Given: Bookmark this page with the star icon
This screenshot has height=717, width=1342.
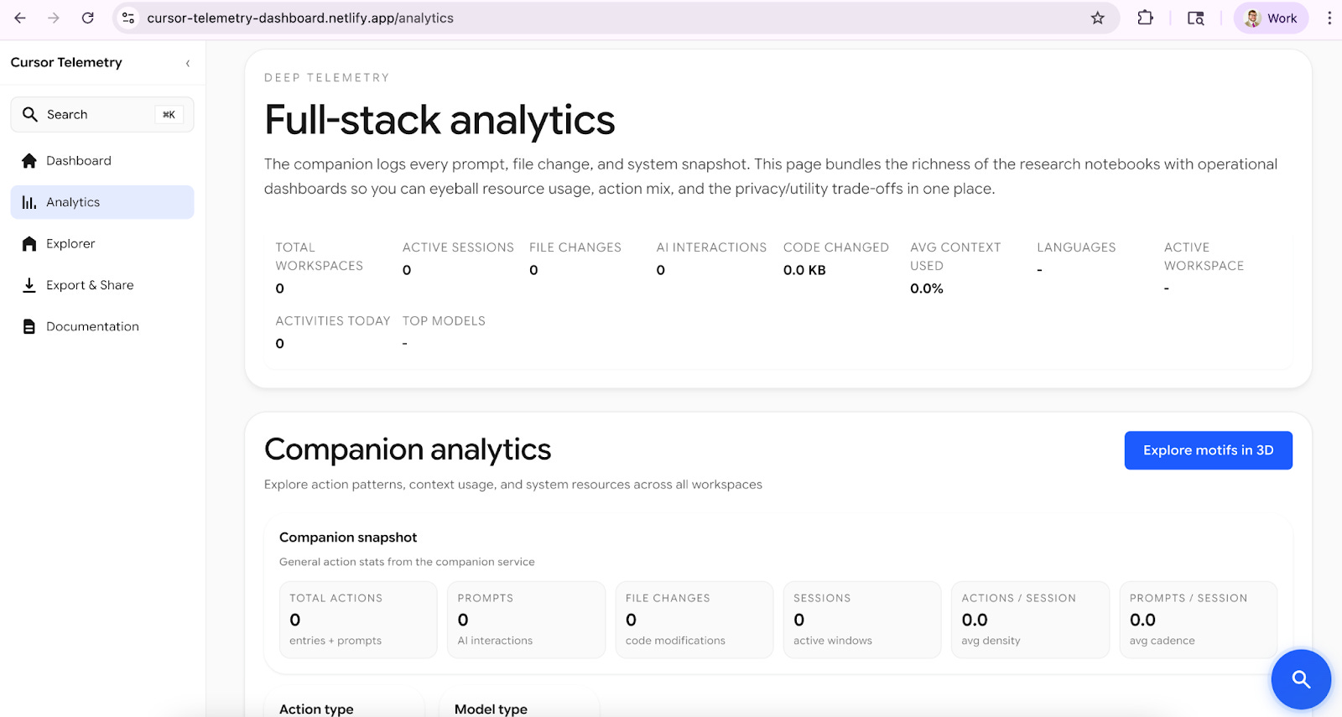Looking at the screenshot, I should [x=1097, y=18].
